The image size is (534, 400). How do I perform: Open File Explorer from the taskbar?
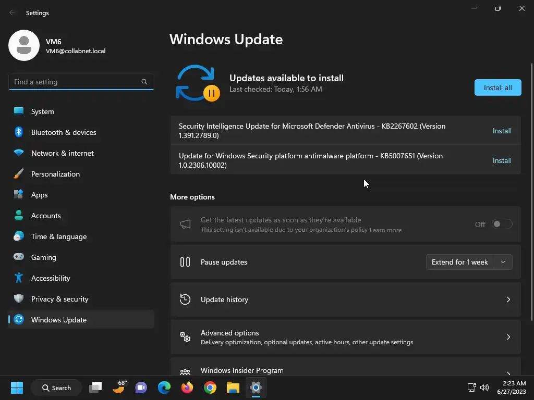click(x=233, y=387)
